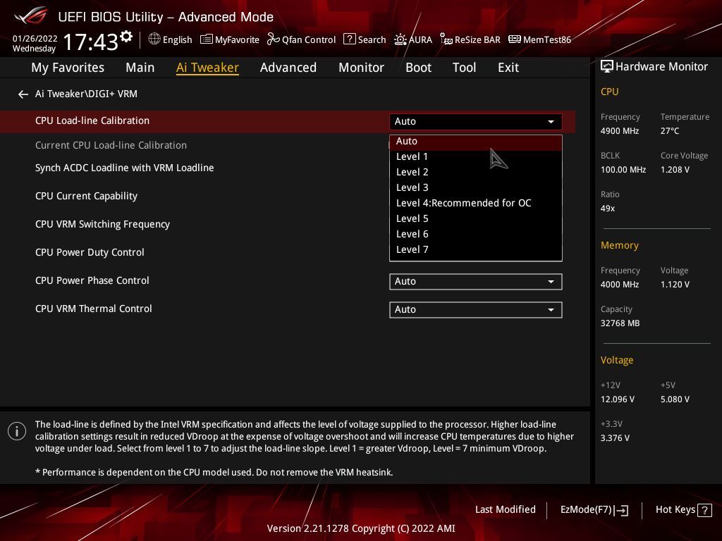Open the Monitor tab

[361, 68]
